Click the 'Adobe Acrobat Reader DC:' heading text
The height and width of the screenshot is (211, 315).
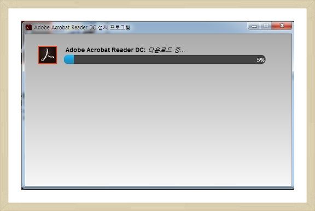click(106, 50)
